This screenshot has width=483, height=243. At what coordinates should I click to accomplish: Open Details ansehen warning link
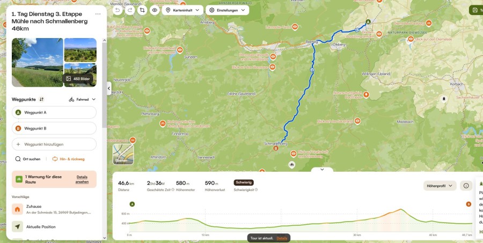(x=82, y=179)
